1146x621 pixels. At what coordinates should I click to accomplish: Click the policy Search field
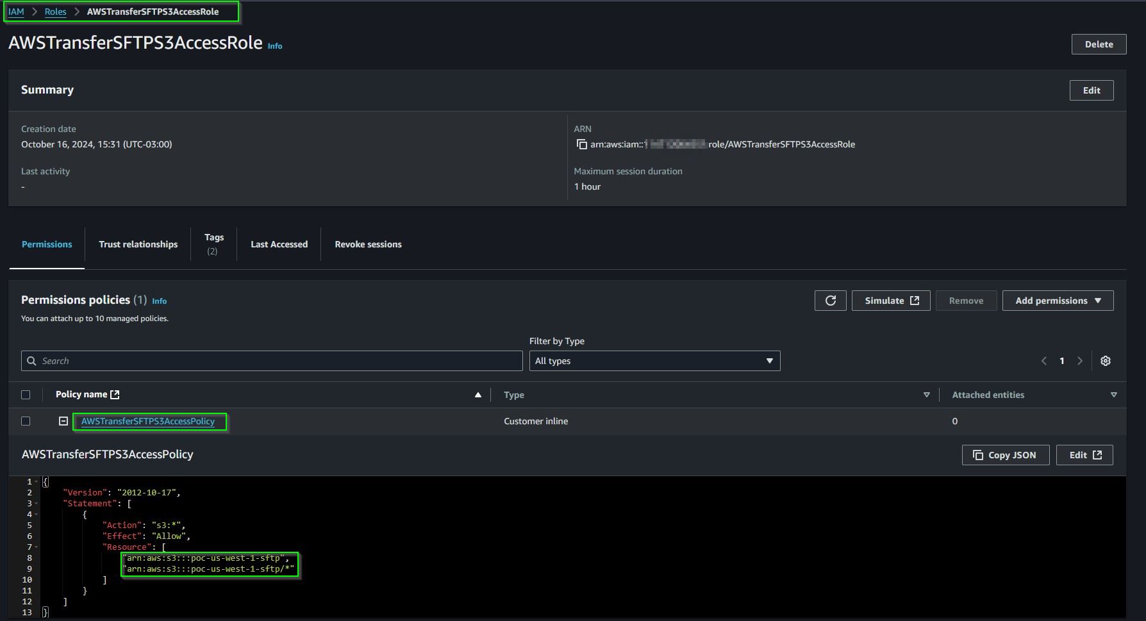pyautogui.click(x=272, y=361)
